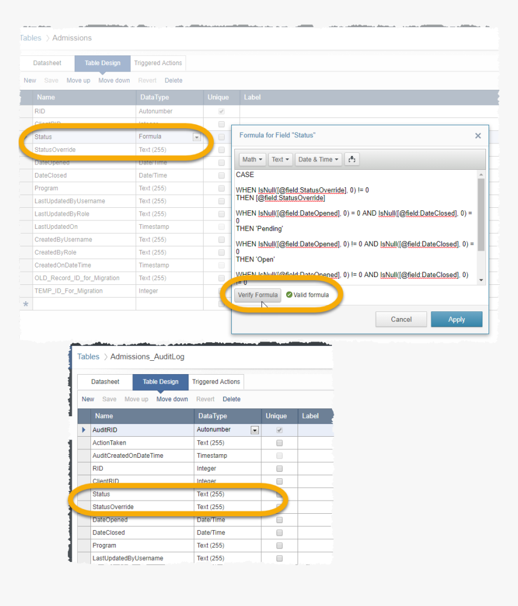518x606 pixels.
Task: Click the Verify Formula button
Action: coord(258,295)
